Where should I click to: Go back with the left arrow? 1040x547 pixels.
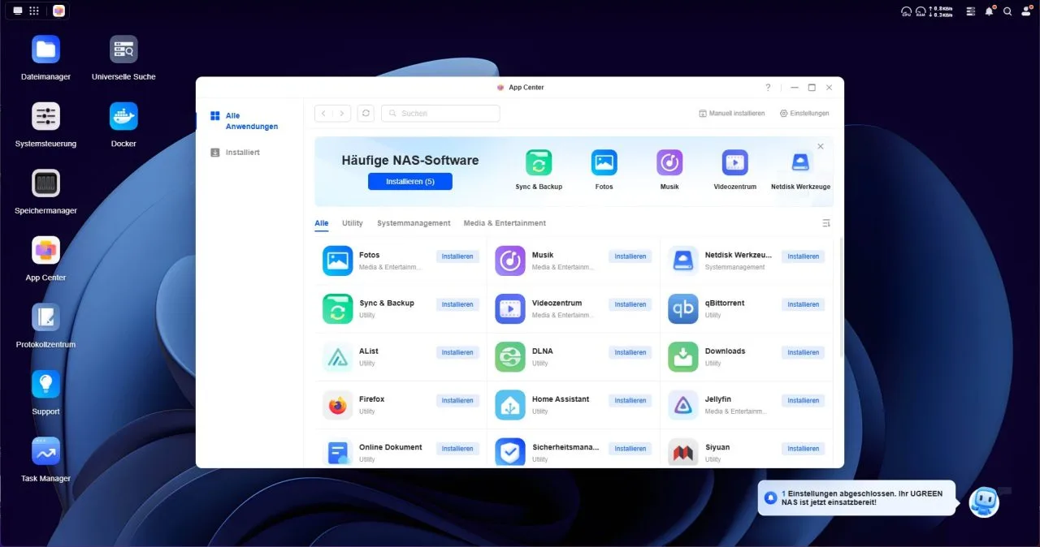(324, 114)
